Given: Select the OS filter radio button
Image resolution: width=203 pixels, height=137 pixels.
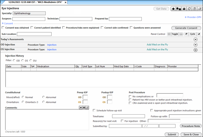Looking at the screenshot, I should [x=23, y=60].
